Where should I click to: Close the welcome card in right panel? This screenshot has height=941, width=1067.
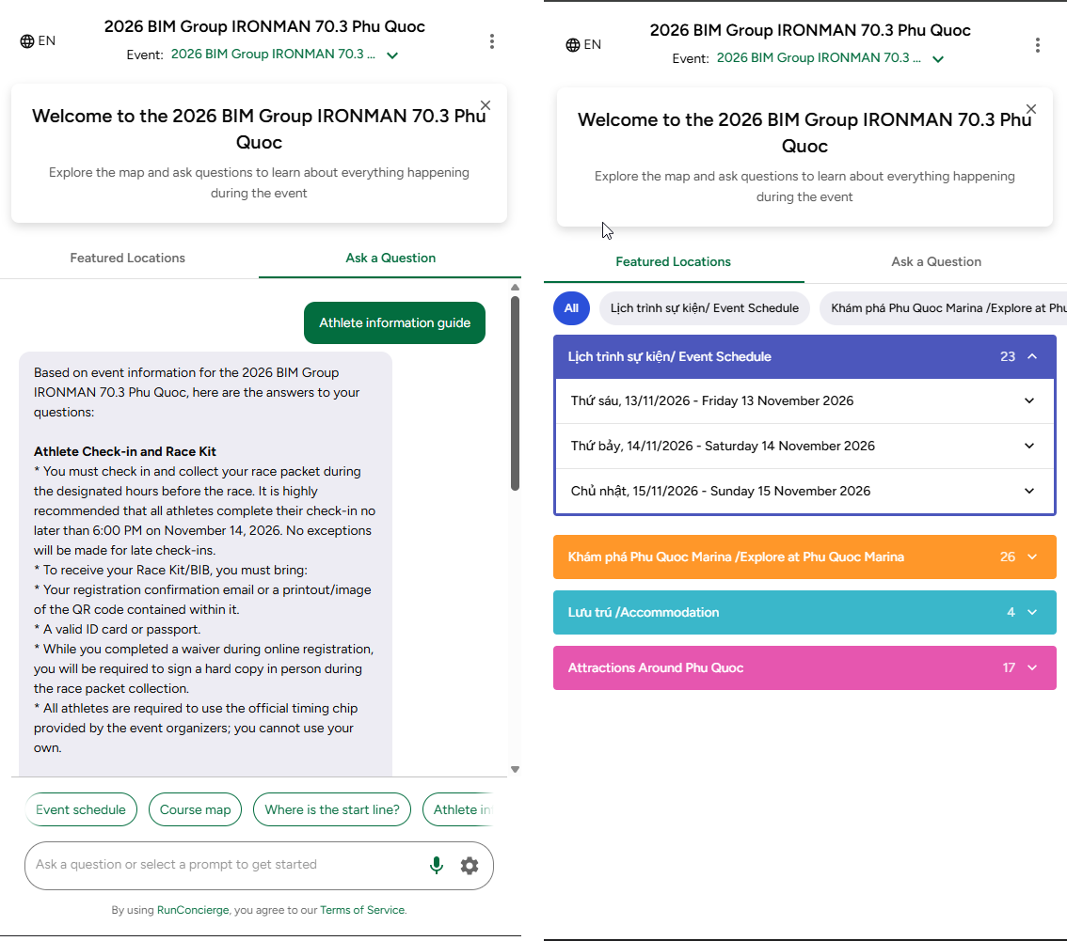[x=1031, y=109]
